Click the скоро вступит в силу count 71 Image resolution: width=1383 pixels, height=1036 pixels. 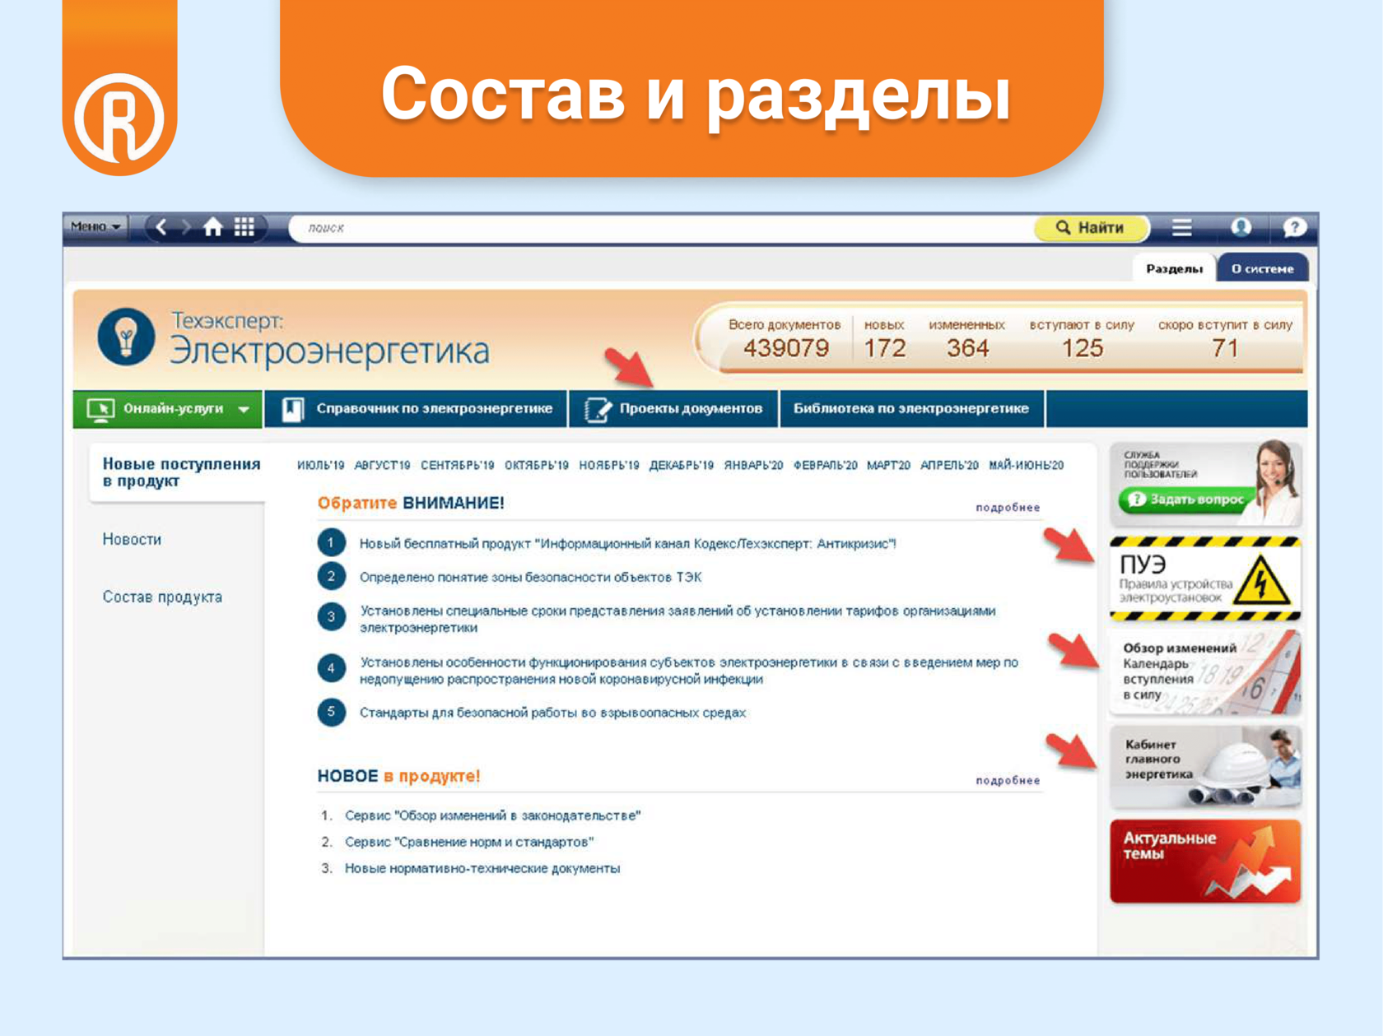pos(1225,348)
